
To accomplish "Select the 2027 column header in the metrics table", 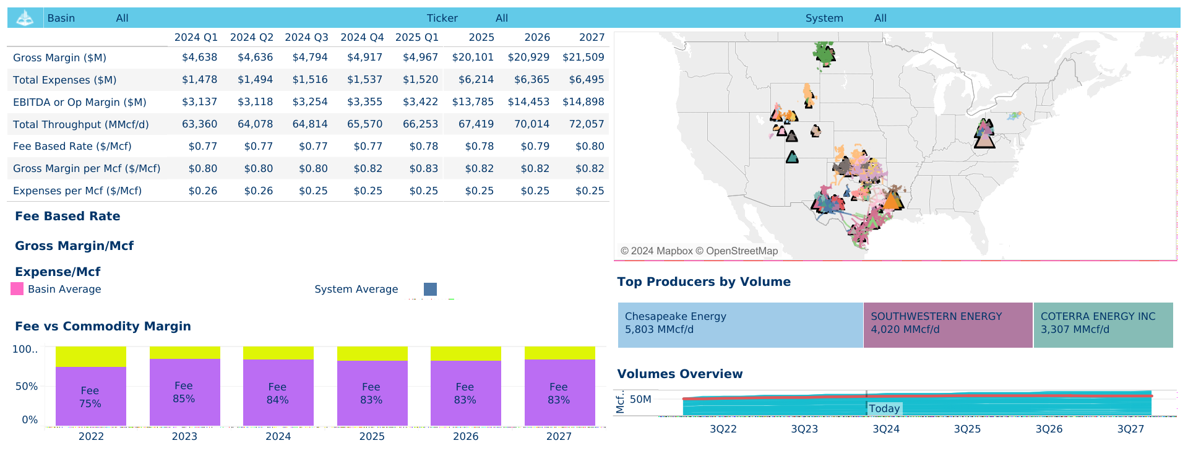I will tap(592, 37).
